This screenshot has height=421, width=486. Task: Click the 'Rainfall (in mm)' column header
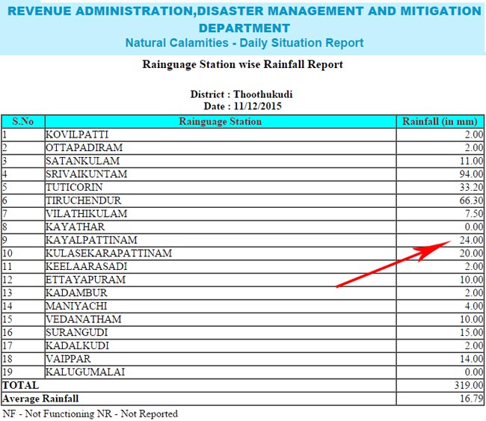pos(440,121)
